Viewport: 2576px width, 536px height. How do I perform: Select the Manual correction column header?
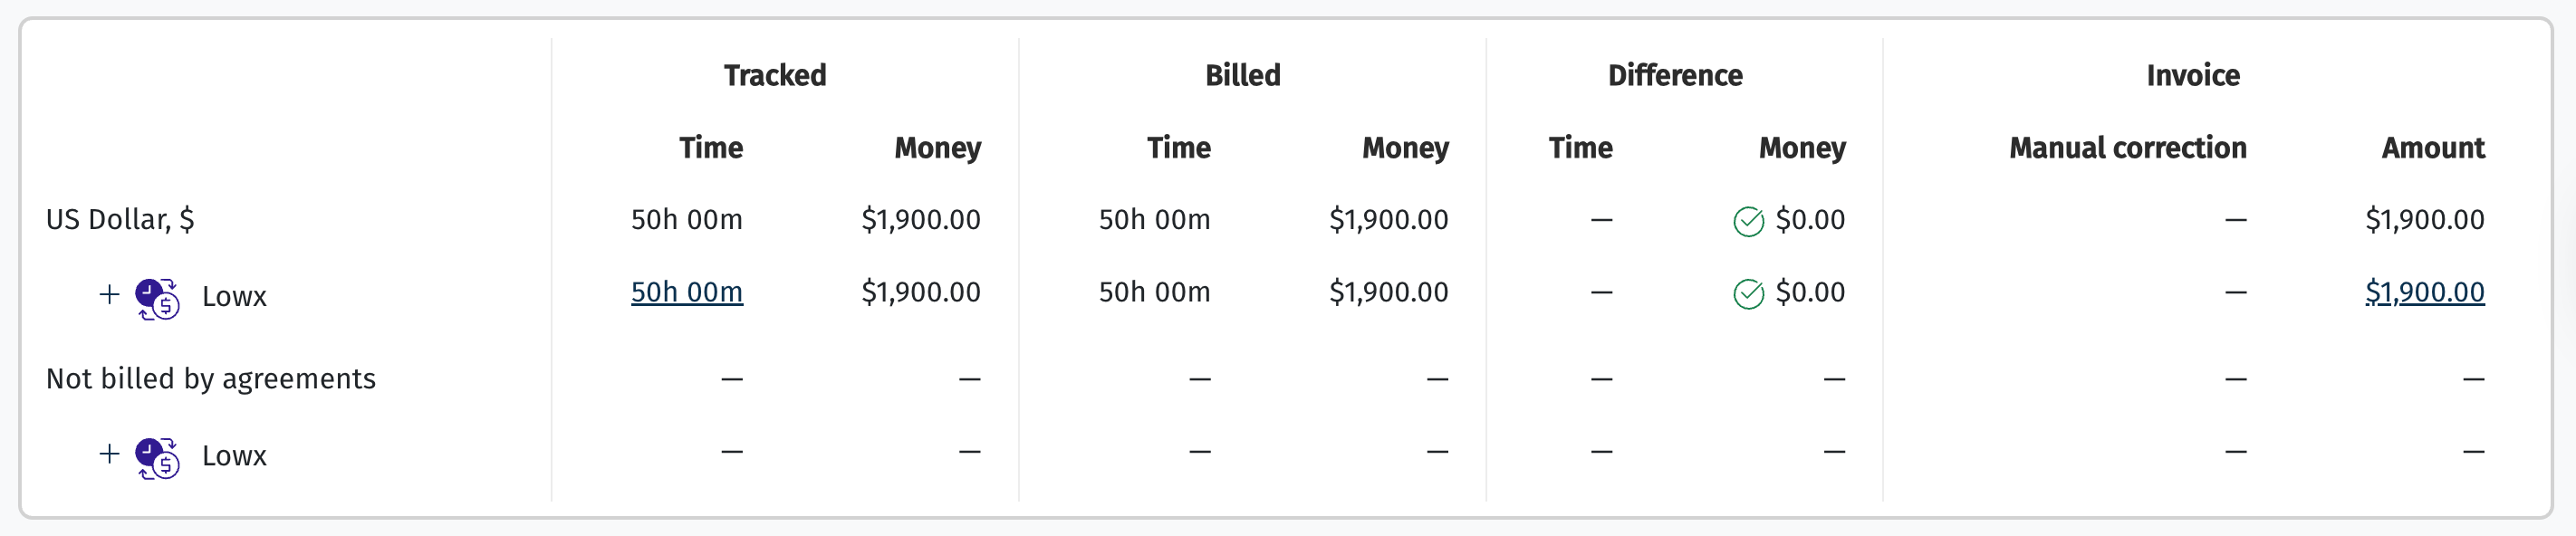click(x=2127, y=148)
